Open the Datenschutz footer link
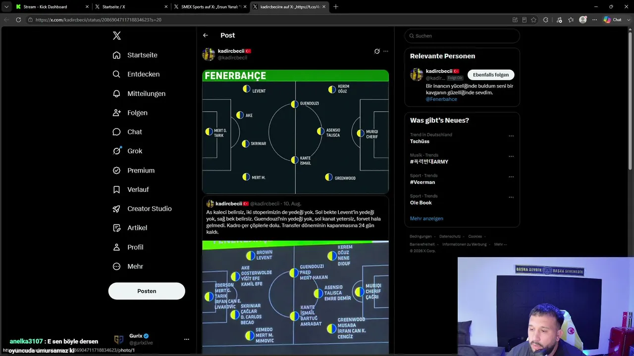 click(450, 236)
